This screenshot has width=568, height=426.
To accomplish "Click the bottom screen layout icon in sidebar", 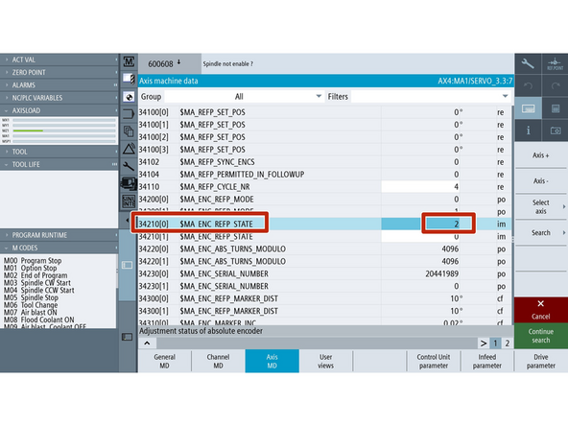I will click(128, 338).
